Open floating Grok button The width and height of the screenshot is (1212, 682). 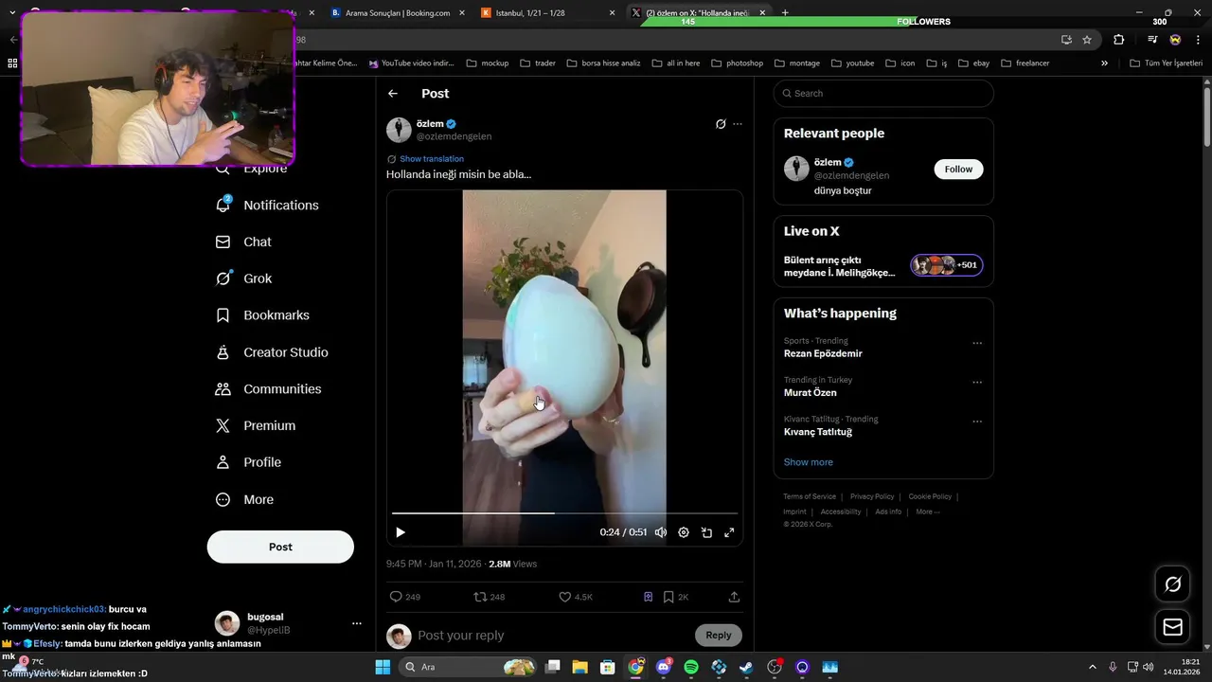point(1172,584)
